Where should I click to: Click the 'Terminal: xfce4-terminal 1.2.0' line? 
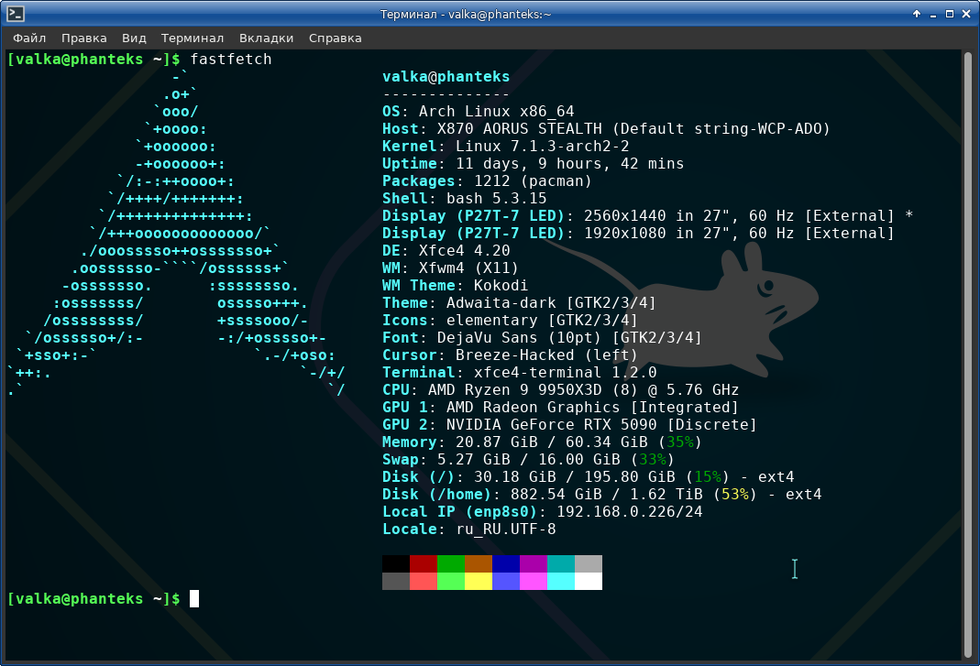pyautogui.click(x=520, y=373)
